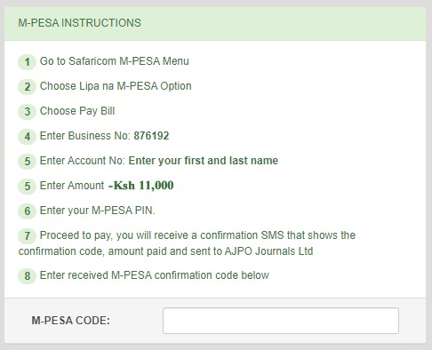The image size is (432, 350).
Task: Click 'Enter received M-PESA confirmation code below'
Action: pyautogui.click(x=155, y=275)
